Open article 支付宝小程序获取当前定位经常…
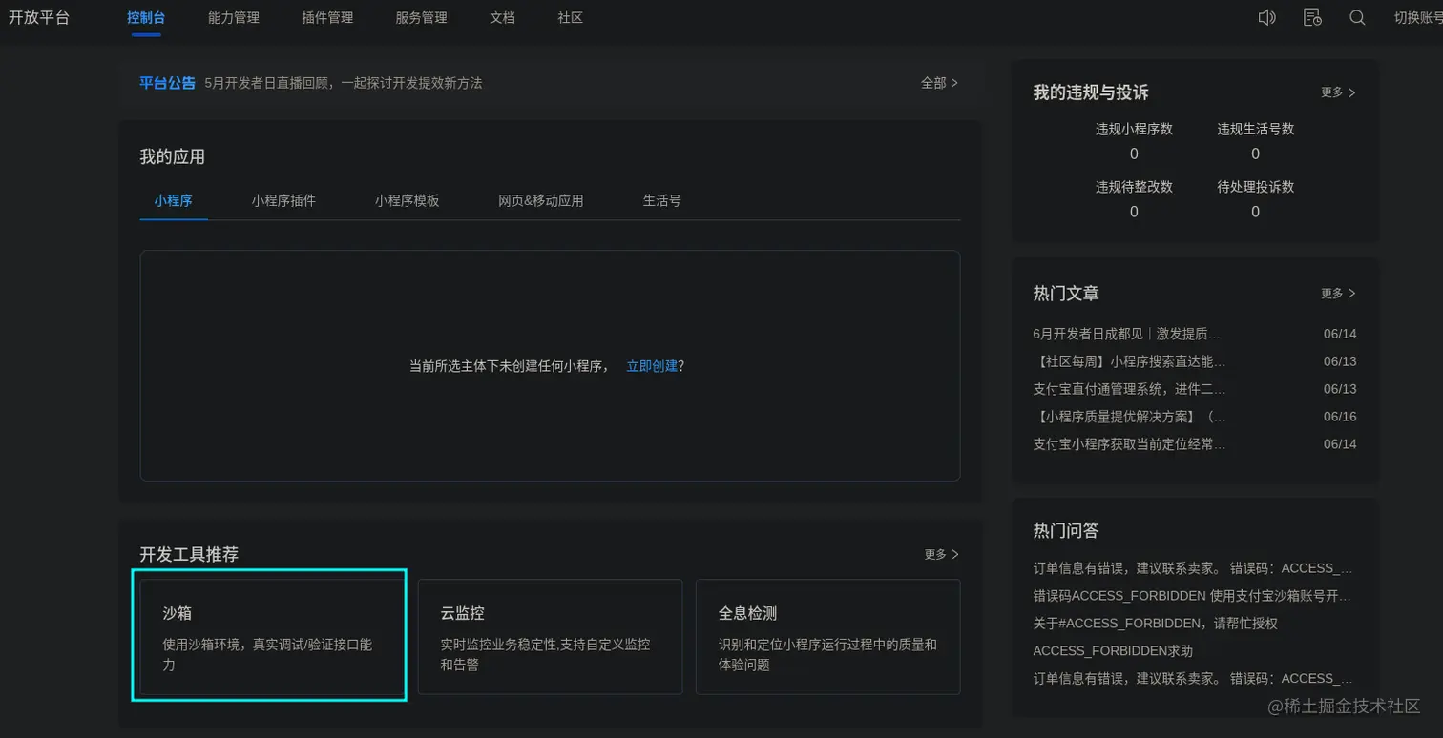The image size is (1443, 738). (1129, 444)
